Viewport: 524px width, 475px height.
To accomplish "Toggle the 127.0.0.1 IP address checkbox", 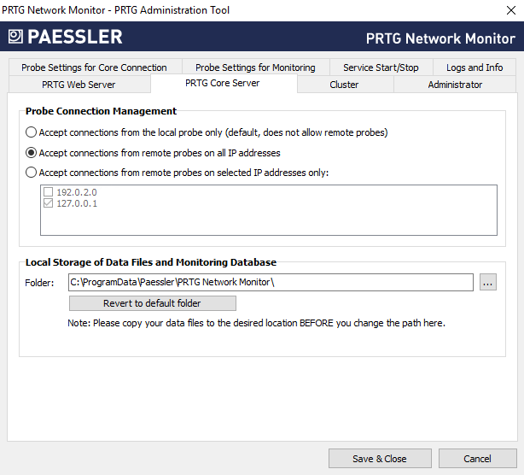I will tap(49, 204).
